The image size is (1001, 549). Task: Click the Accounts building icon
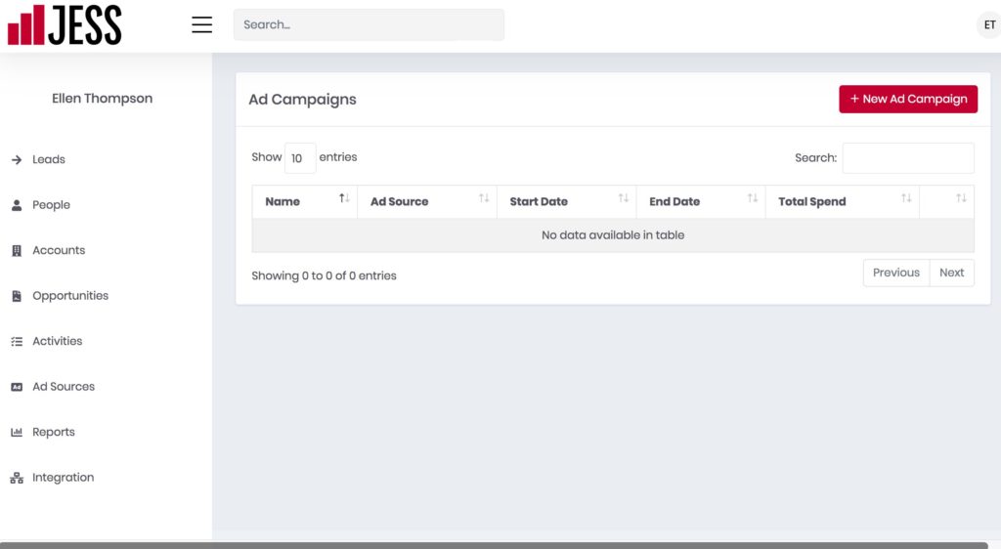17,251
